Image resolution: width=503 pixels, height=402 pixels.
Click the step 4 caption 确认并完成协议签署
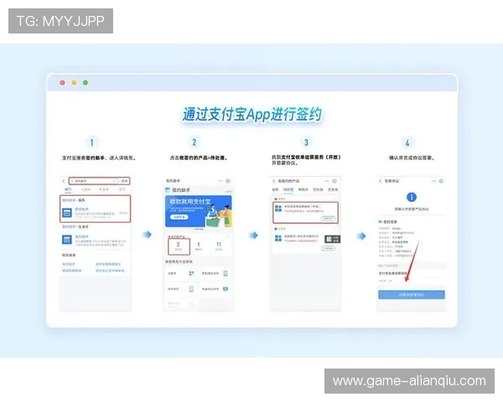[x=412, y=157]
